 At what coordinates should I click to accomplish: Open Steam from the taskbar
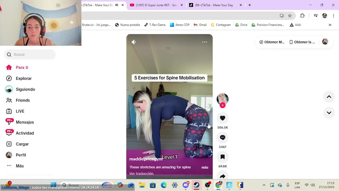click(197, 185)
